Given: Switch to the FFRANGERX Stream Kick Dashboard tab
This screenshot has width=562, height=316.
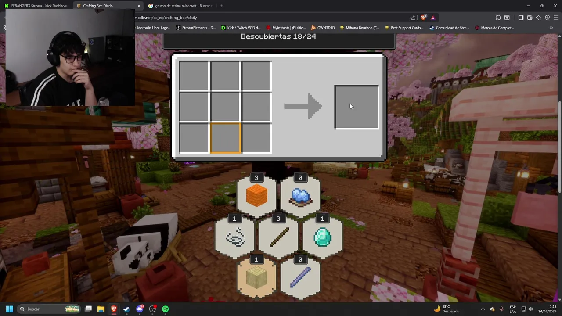Looking at the screenshot, I should tap(36, 6).
